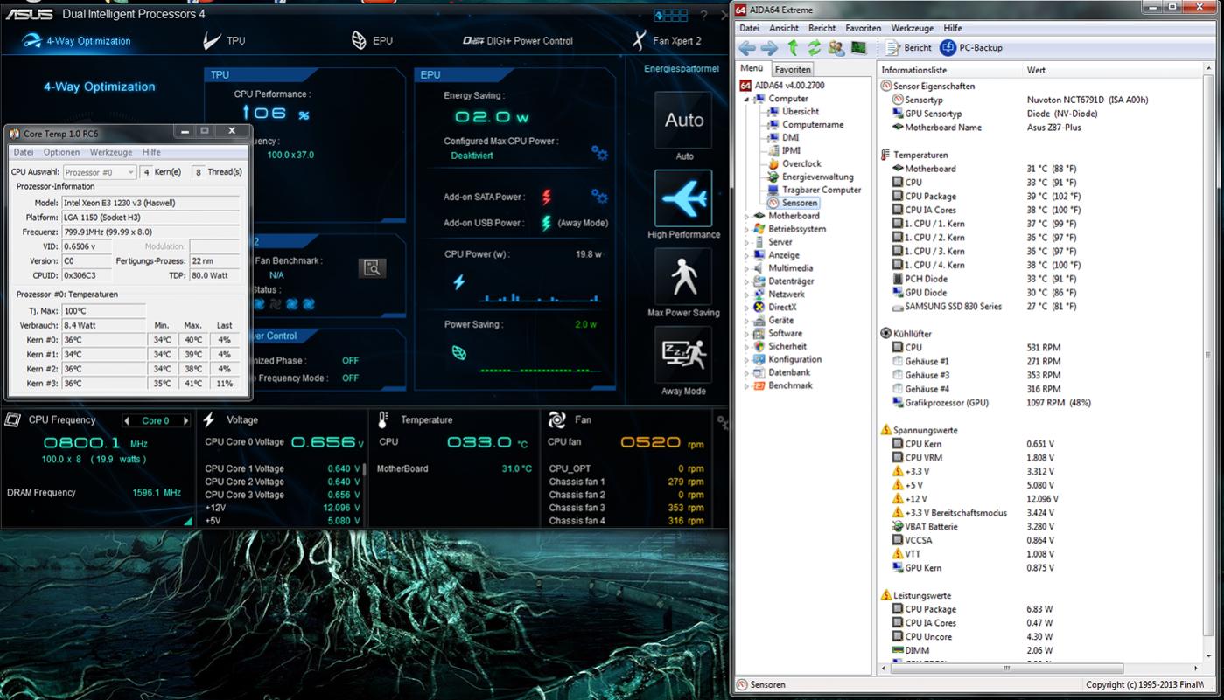
Task: Click the Informationsliste column header
Action: [949, 70]
